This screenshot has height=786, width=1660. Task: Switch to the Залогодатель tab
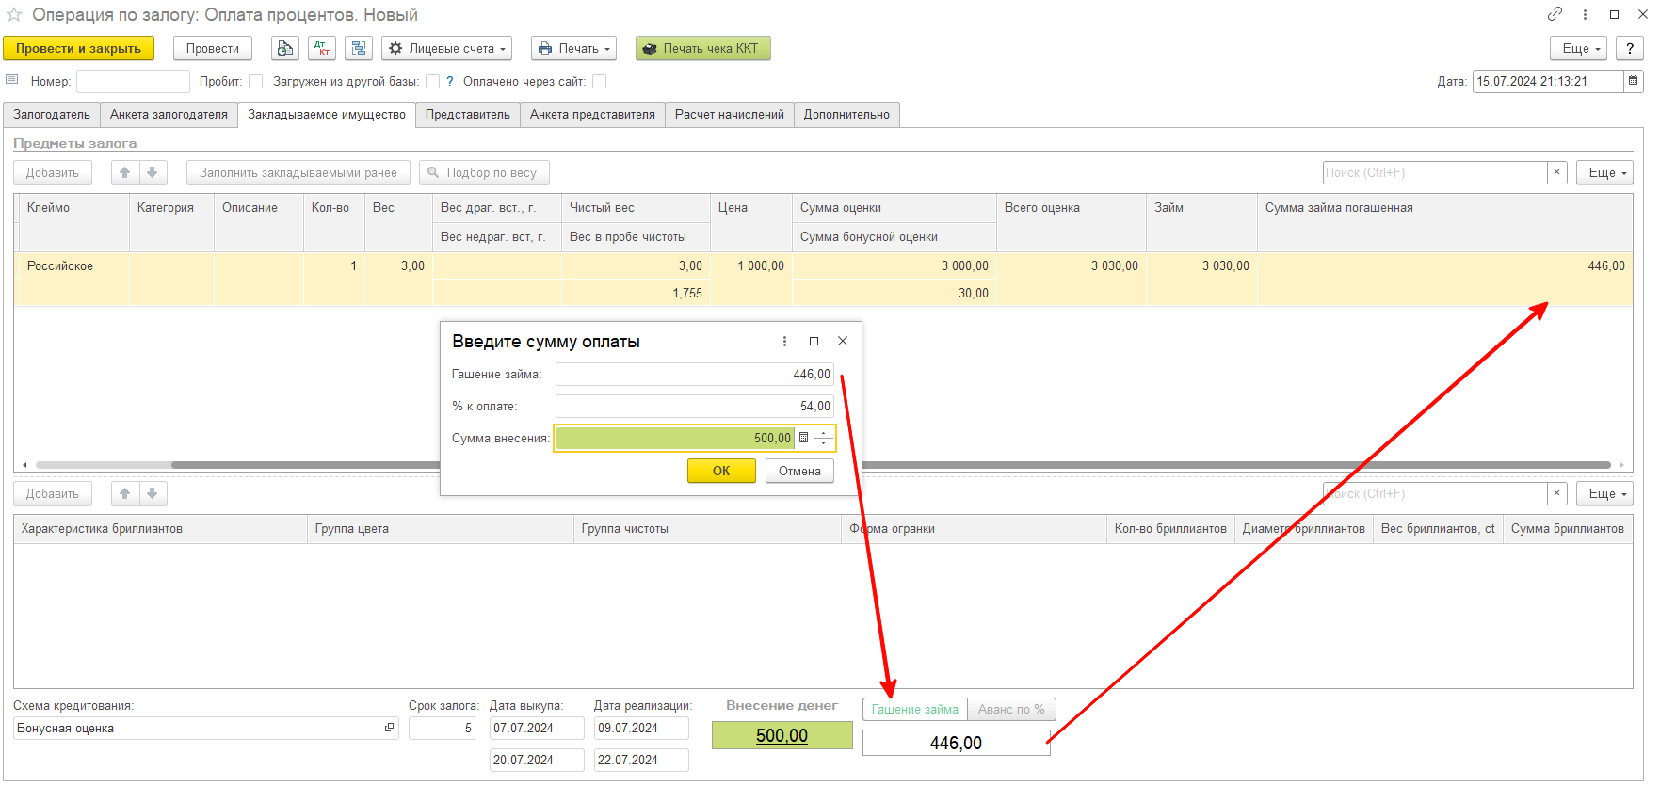[52, 114]
